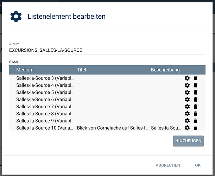Click the description cell 'Salles-la-Sou…'

[x=166, y=128]
